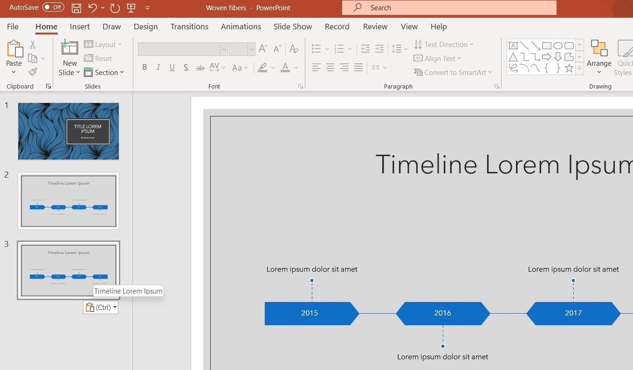
Task: Click the Save icon in title bar
Action: click(76, 8)
